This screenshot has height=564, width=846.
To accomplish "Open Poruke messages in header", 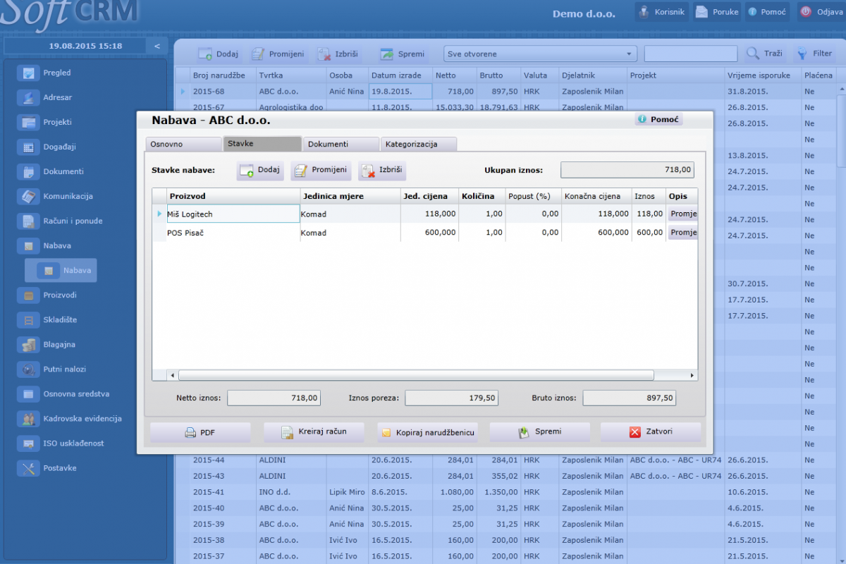I will (716, 12).
